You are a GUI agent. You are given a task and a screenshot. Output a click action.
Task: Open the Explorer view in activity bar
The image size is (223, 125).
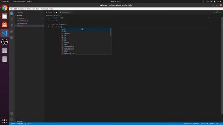pos(12,13)
